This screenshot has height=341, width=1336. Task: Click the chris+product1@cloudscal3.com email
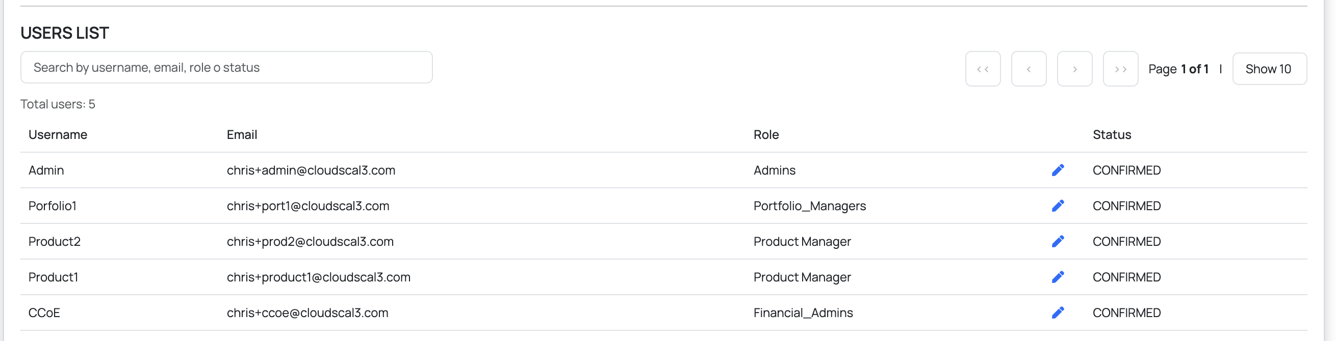318,277
